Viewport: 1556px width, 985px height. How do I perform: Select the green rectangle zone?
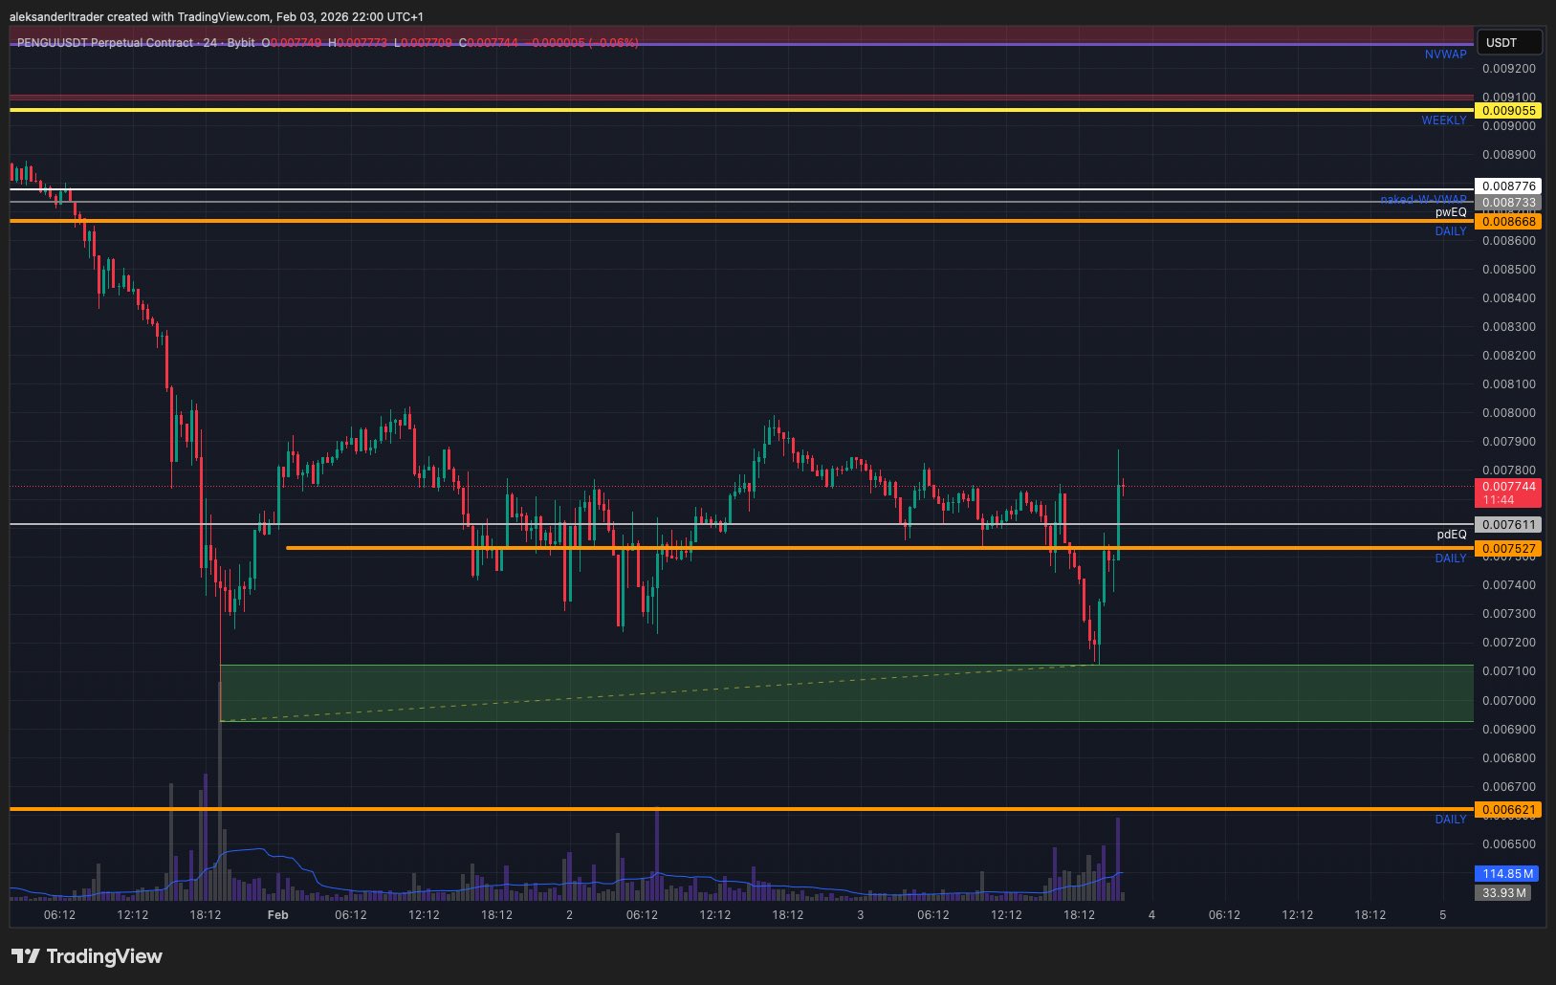coord(846,693)
